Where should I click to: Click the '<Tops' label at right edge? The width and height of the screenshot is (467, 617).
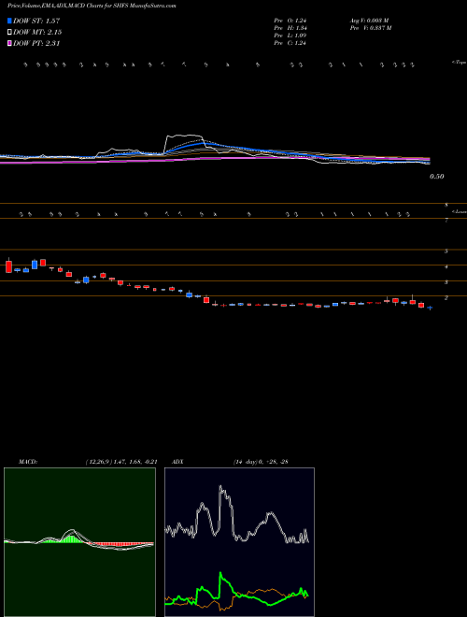(459, 63)
